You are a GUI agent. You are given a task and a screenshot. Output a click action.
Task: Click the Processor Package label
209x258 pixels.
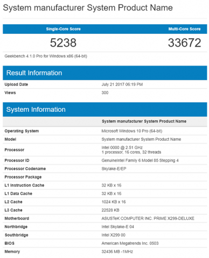pos(23,177)
